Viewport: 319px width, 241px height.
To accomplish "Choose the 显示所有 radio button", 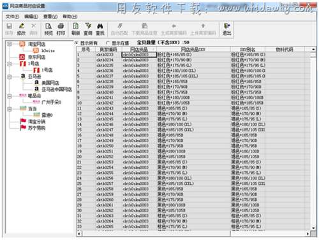I will [x=76, y=43].
